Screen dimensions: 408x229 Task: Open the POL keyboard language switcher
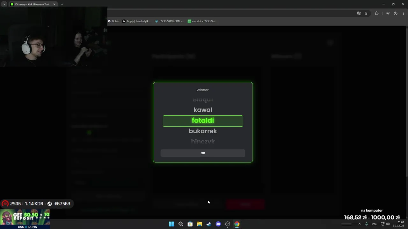coord(375,224)
